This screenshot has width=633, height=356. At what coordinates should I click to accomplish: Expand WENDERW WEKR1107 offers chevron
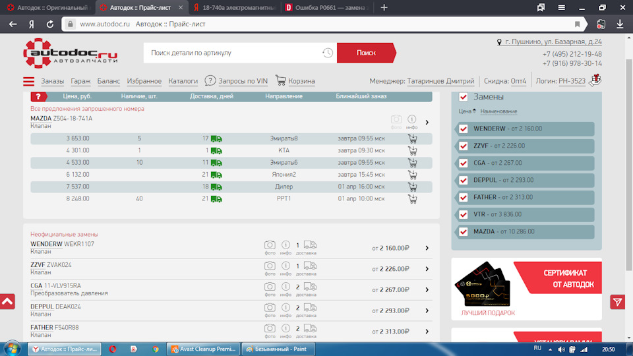427,248
